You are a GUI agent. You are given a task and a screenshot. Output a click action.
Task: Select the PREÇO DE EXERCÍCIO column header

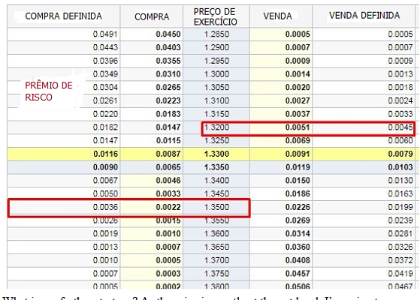[x=216, y=16]
